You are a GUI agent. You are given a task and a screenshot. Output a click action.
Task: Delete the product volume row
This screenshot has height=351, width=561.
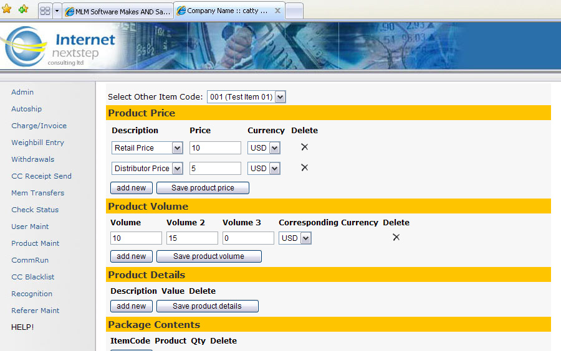click(x=396, y=237)
